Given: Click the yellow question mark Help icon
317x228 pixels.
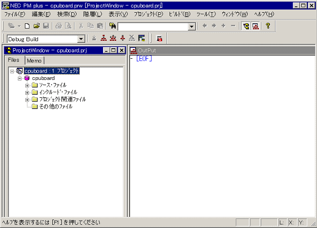Looking at the screenshot, I should (268, 26).
